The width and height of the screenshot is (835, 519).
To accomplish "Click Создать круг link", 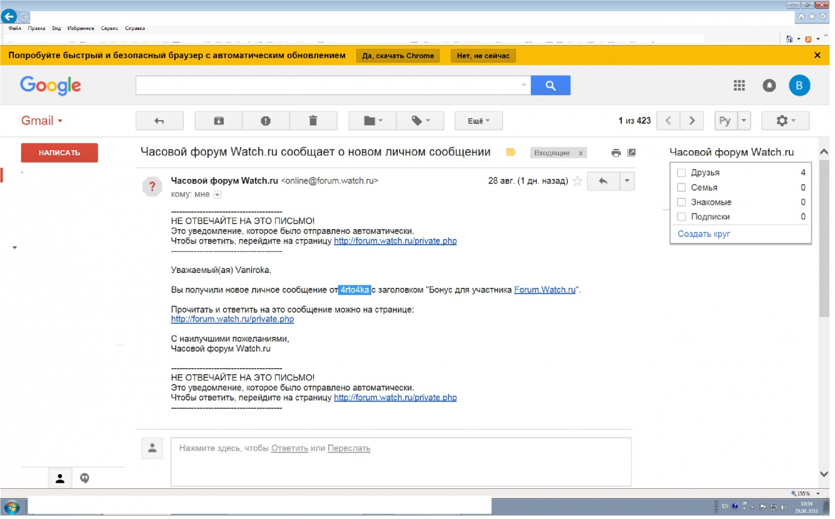I will point(704,234).
